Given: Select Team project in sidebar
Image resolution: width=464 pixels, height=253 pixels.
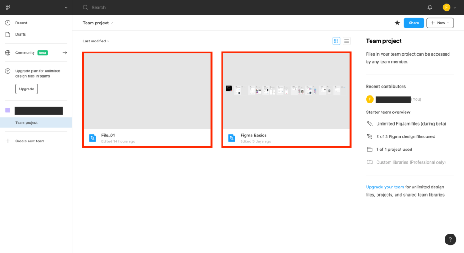Looking at the screenshot, I should (36, 123).
